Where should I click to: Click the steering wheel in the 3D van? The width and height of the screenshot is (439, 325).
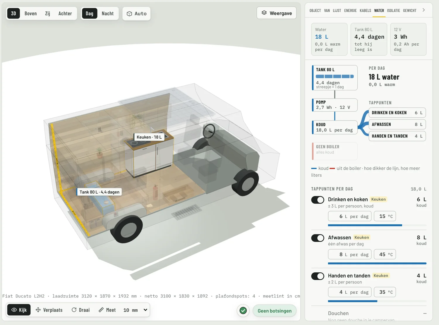209,131
